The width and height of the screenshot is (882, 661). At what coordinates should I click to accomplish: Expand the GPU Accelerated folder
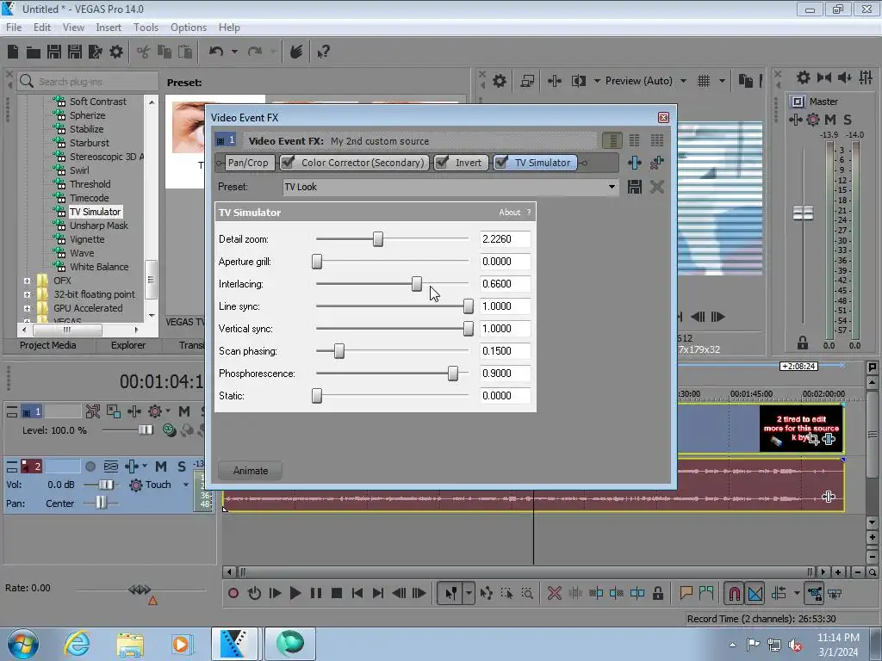[x=27, y=309]
